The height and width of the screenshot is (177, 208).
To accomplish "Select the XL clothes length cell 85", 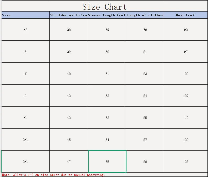I will coord(145,118).
